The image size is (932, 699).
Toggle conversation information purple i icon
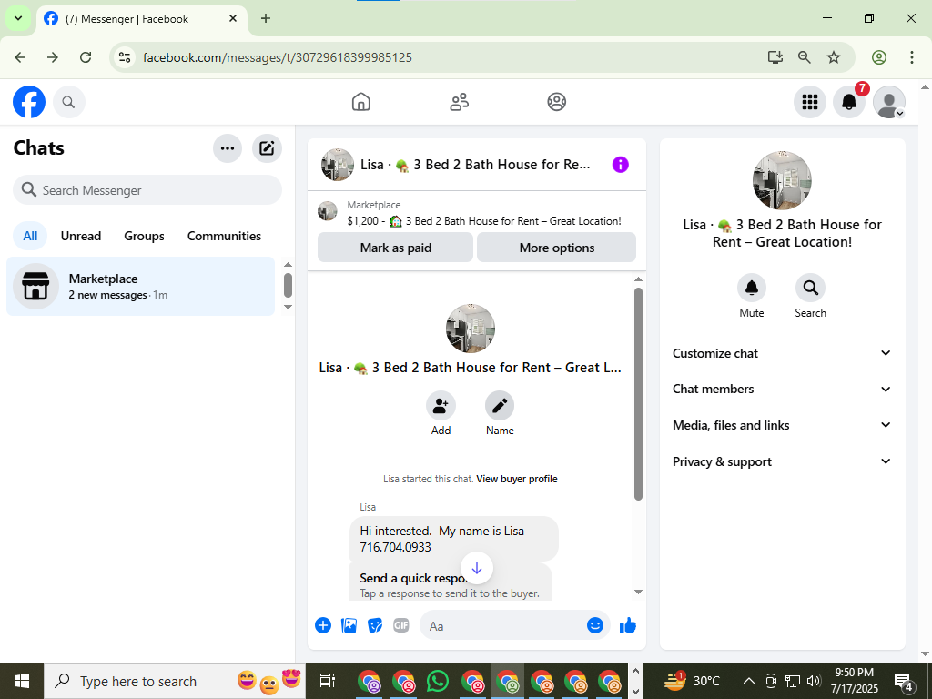pos(620,165)
